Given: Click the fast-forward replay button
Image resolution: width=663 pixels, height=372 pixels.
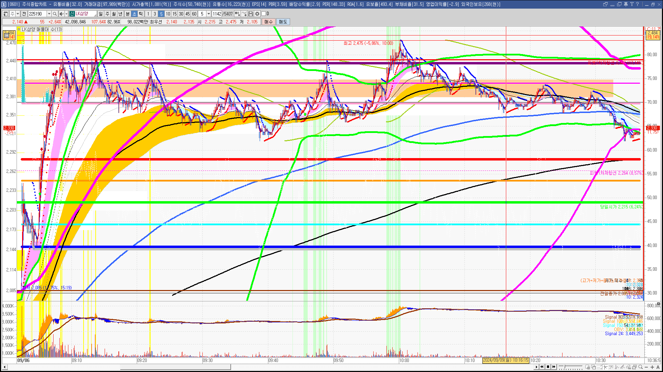Looking at the screenshot, I should (x=554, y=367).
